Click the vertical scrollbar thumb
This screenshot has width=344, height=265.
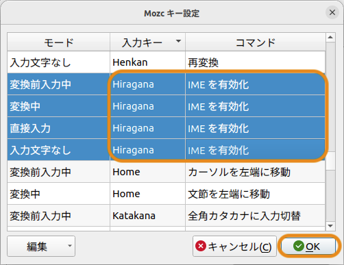330,161
